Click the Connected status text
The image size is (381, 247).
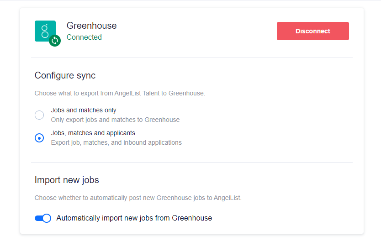[84, 37]
